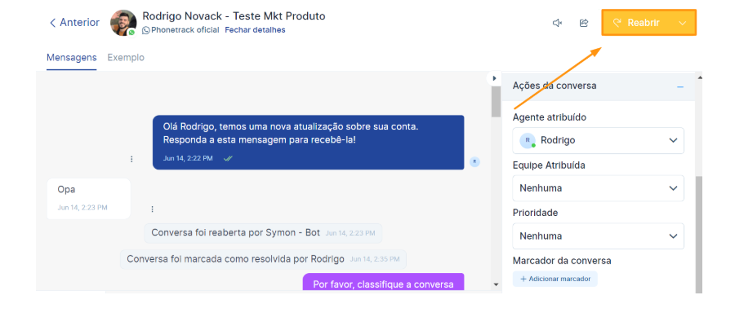The height and width of the screenshot is (326, 735).
Task: Click Adicionar marcador button
Action: point(555,279)
